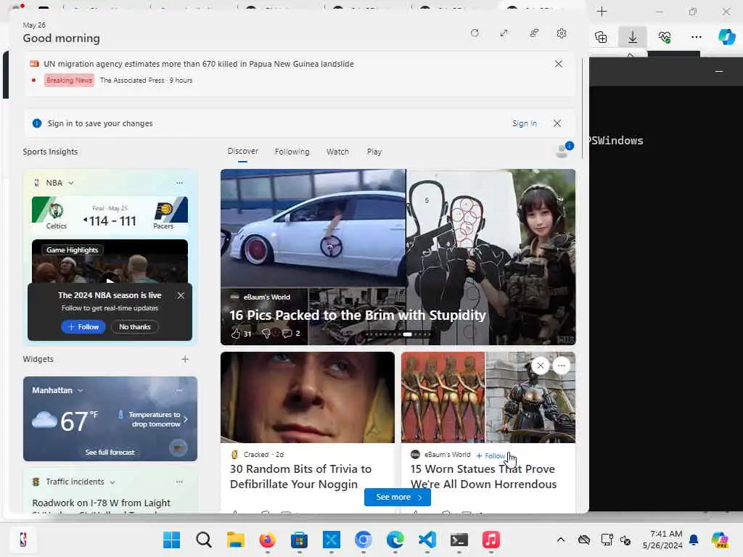Open taskbar Search
The height and width of the screenshot is (557, 743).
(204, 540)
